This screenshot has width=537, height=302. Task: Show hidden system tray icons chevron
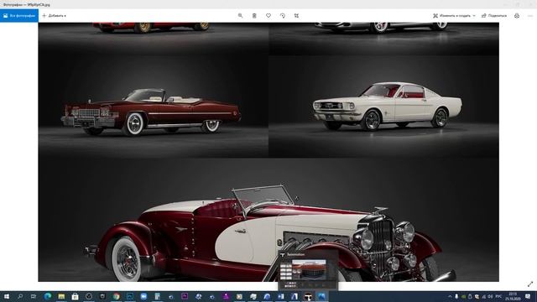(x=450, y=296)
